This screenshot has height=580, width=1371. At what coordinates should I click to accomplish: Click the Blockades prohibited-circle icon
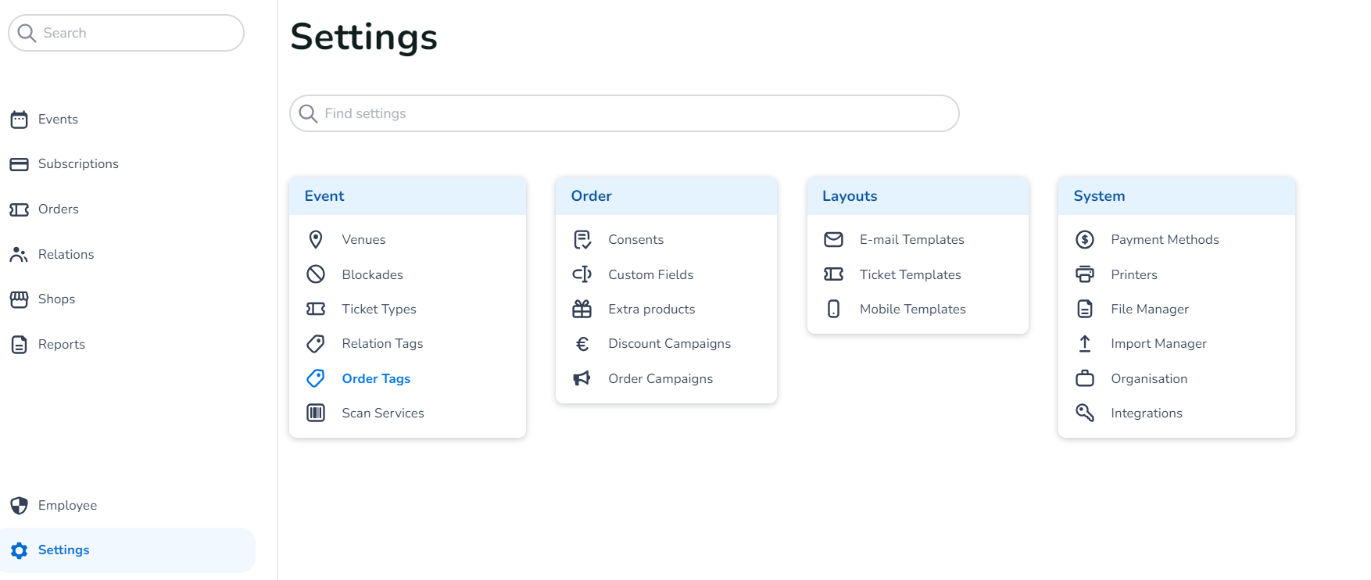pyautogui.click(x=316, y=274)
